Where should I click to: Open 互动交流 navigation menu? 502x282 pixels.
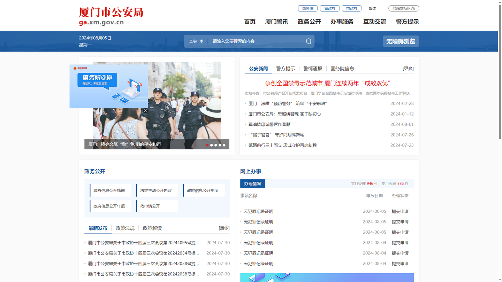click(x=375, y=22)
